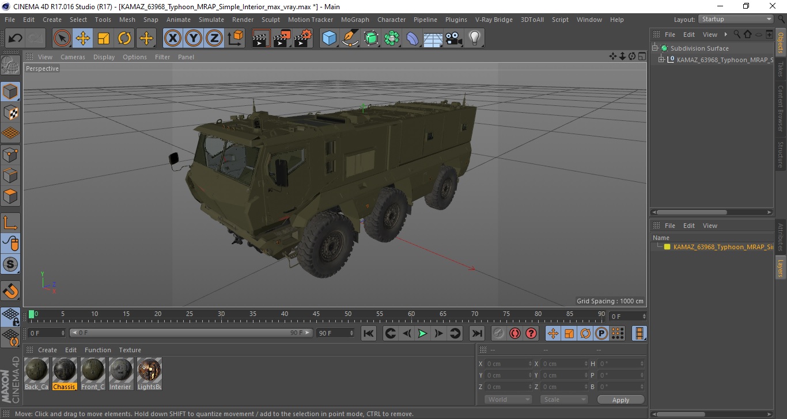Expand the KAMAZ_63968_Typhoon object tree
The image size is (787, 419).
point(661,59)
